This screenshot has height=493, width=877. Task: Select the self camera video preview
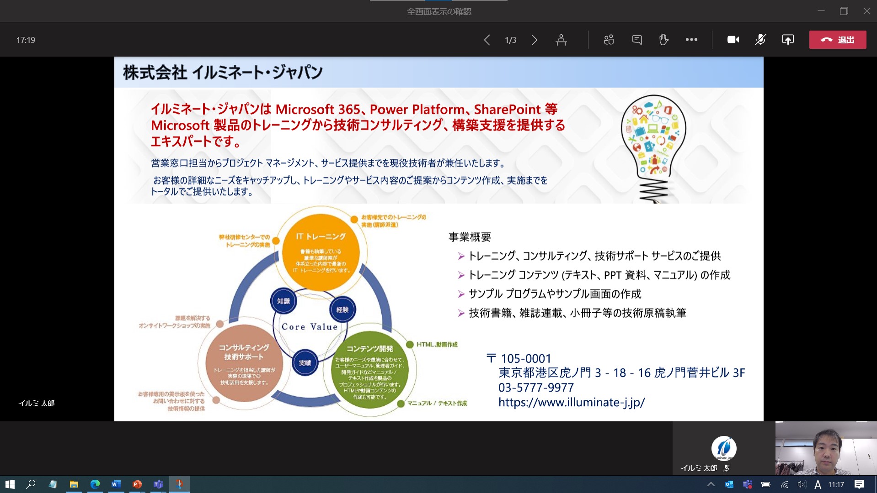click(x=826, y=448)
